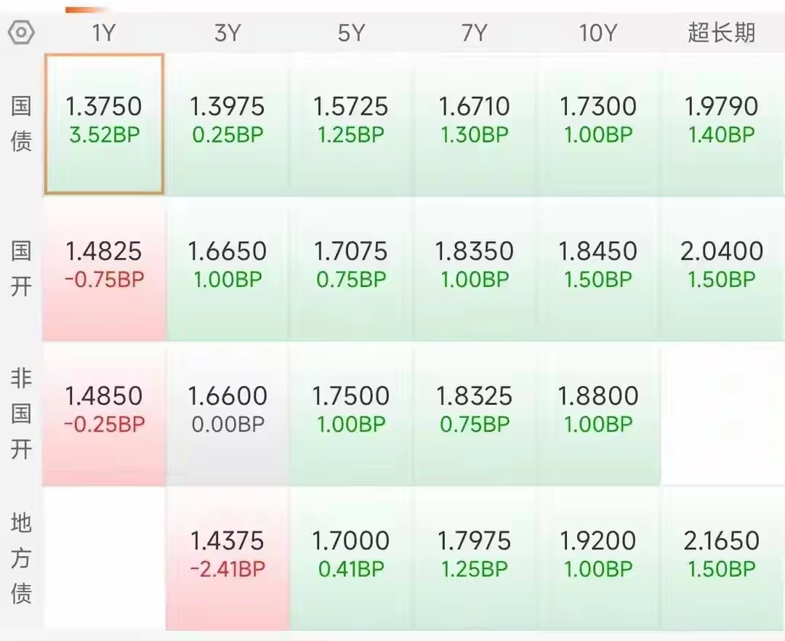This screenshot has height=641, width=785.
Task: Open the 非国开 1Y cell 1.4850
Action: [104, 414]
